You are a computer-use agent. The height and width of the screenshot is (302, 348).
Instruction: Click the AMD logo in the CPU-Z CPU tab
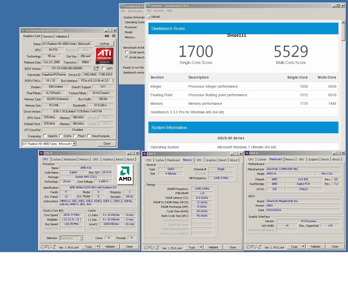[125, 174]
